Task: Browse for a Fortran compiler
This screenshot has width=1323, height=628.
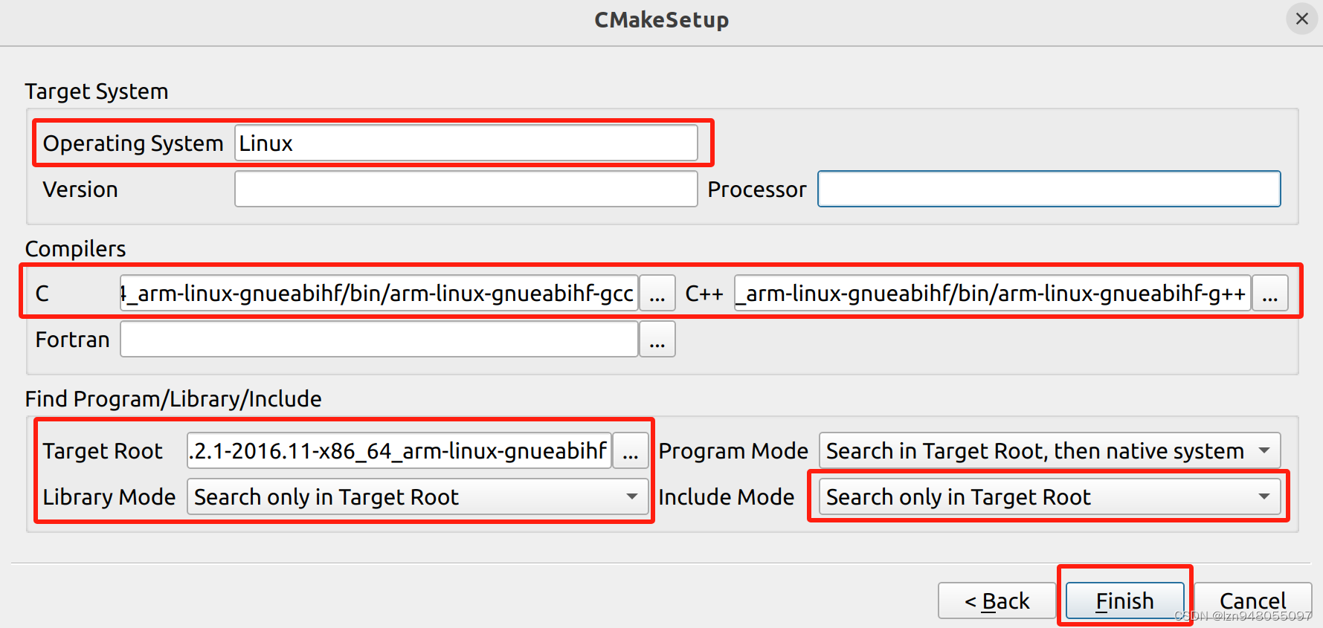Action: tap(657, 339)
